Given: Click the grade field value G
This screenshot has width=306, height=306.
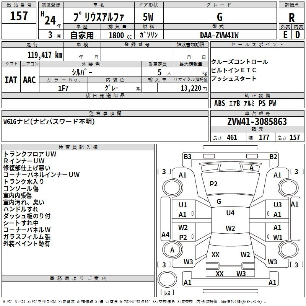Looking at the screenshot, I should 220,17.
